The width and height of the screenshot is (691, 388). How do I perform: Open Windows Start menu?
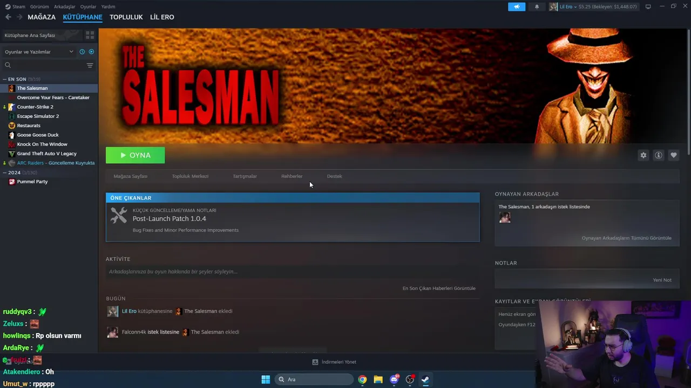click(266, 379)
